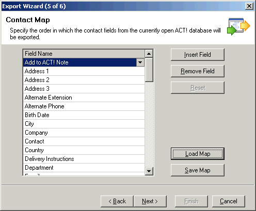Select the Company field row
This screenshot has height=211, width=256.
tap(84, 133)
